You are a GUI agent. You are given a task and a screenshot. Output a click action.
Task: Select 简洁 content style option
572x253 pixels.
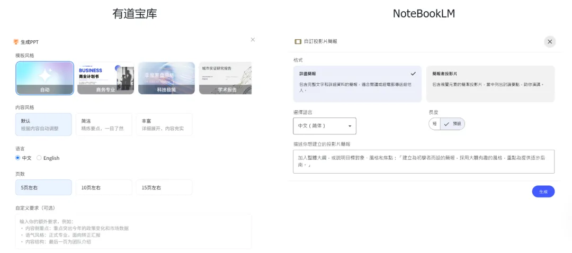click(104, 124)
